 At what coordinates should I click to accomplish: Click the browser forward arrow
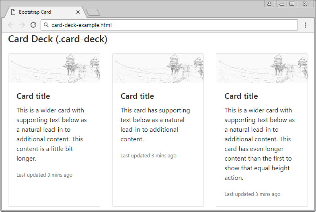(22, 25)
